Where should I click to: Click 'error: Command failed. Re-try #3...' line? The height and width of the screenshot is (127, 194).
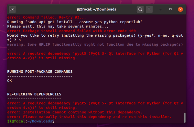pos(46,17)
